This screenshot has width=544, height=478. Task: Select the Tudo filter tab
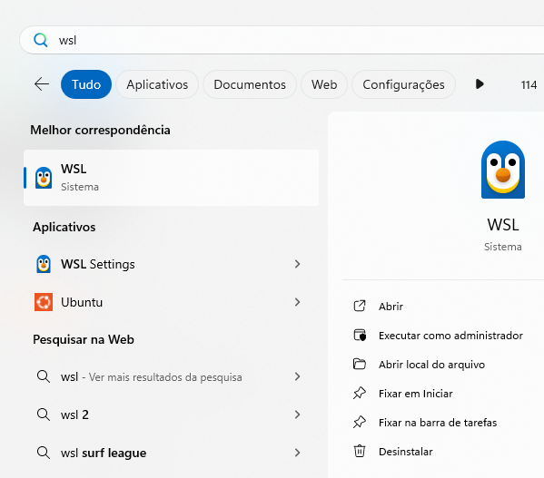86,84
